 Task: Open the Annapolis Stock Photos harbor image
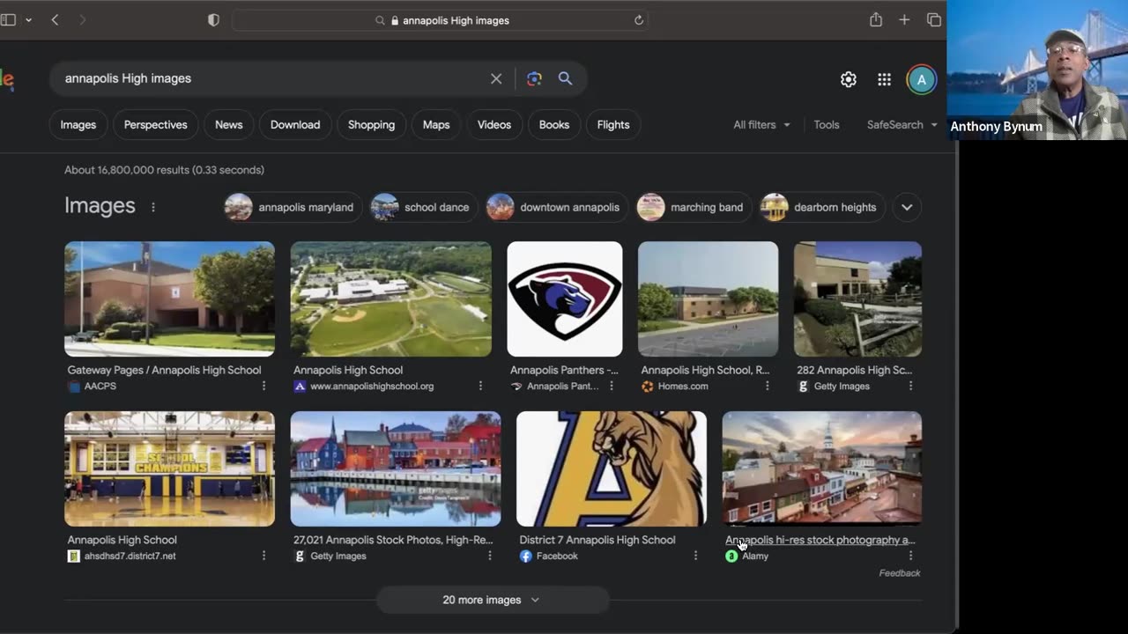(x=396, y=468)
